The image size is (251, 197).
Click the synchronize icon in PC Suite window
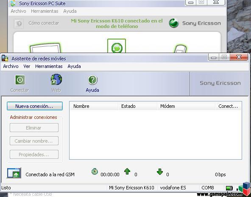tap(117, 46)
